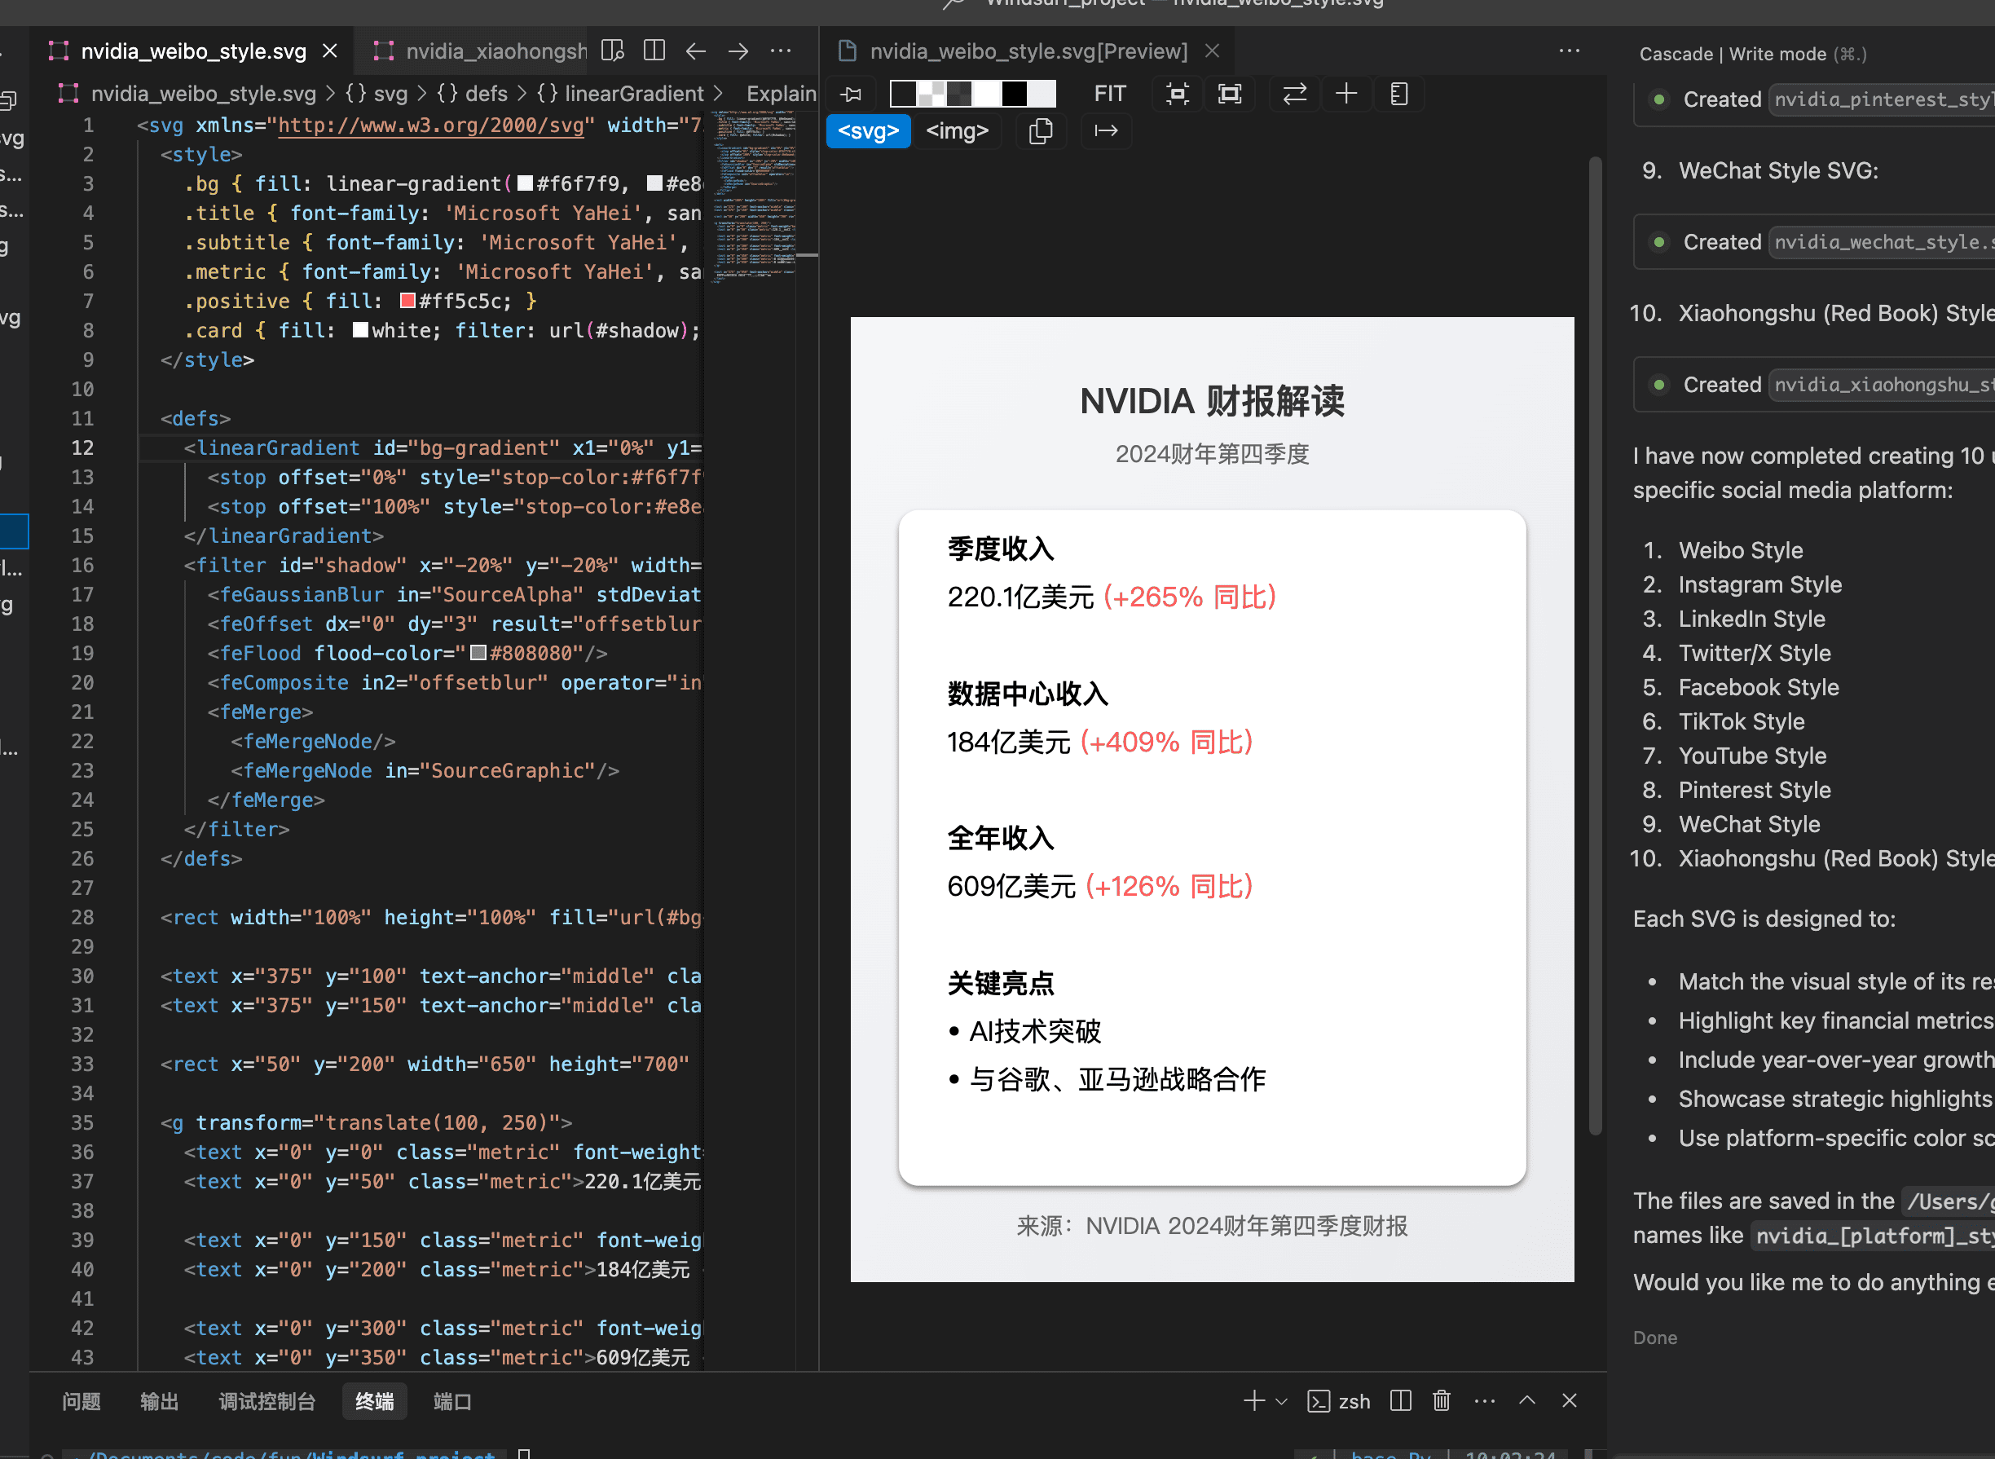Click line number 12 in the gutter
This screenshot has height=1459, width=1995.
[82, 447]
